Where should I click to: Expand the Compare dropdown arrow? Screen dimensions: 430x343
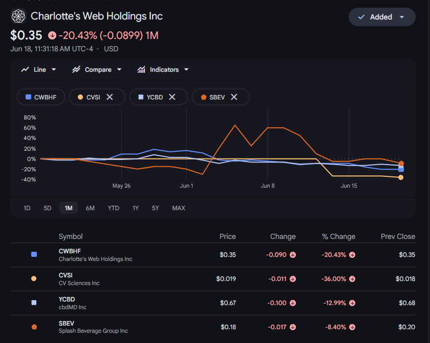point(119,70)
